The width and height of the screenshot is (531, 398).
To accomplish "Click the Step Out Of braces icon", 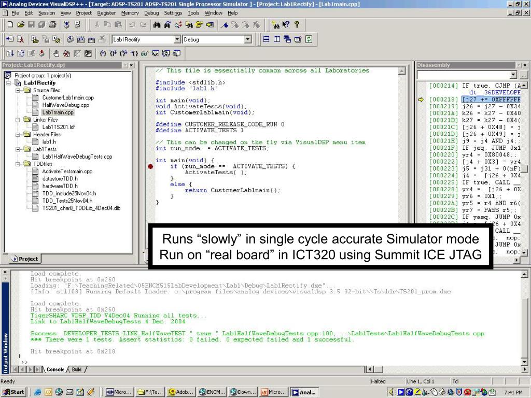I will click(123, 53).
